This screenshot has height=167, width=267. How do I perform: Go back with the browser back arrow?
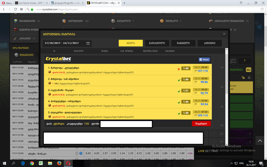coord(4,9)
